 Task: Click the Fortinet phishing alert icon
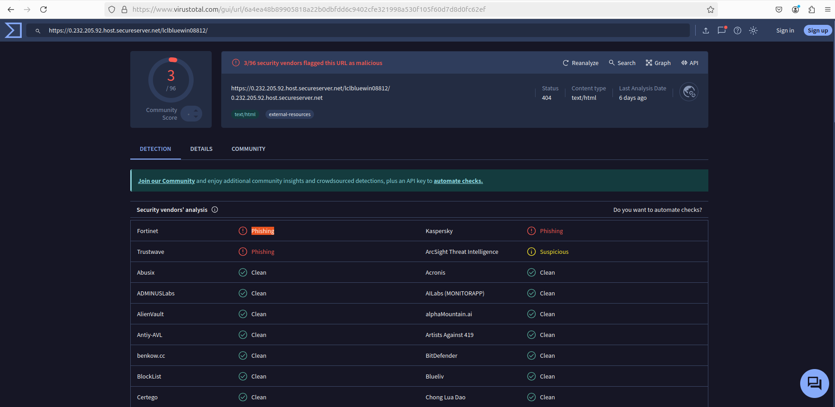[x=243, y=231]
